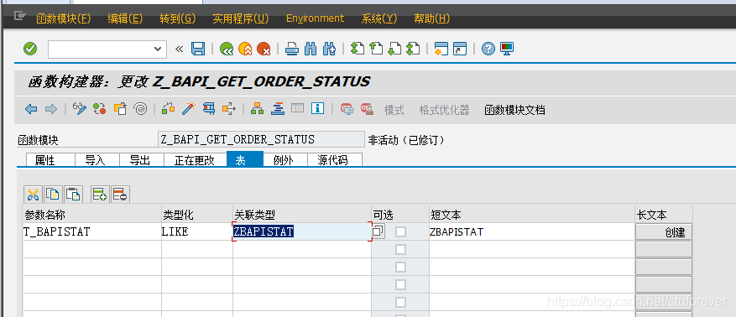This screenshot has width=736, height=317.
Task: Open the Where-Used List icon
Action: point(228,109)
